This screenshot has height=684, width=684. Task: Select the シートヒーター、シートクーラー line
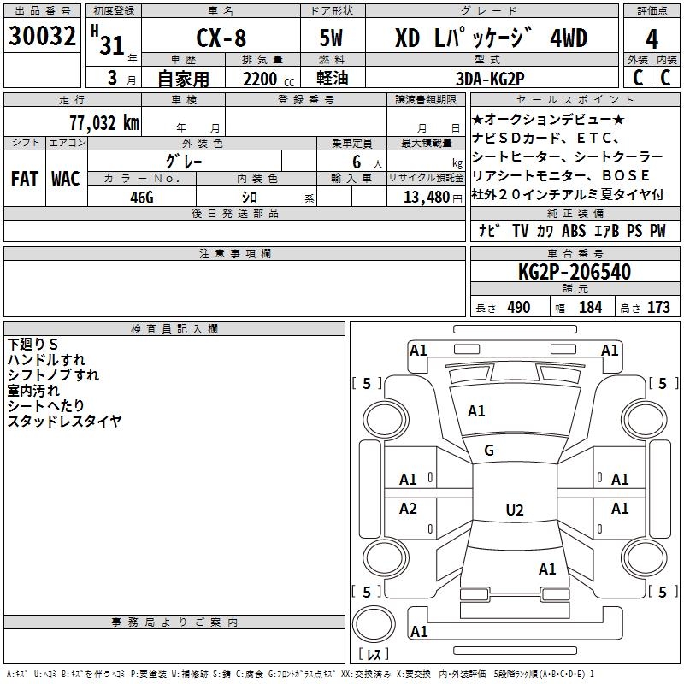(568, 156)
